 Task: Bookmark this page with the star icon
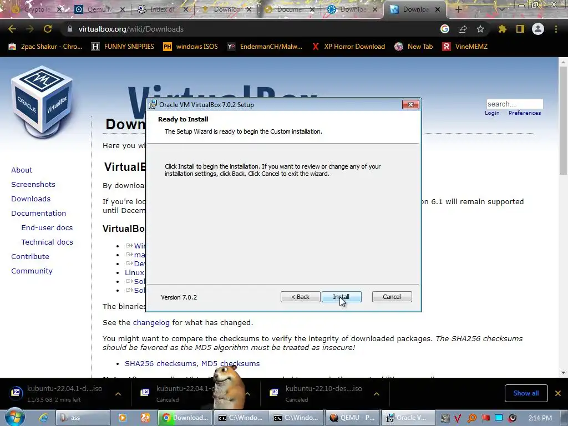click(x=480, y=29)
